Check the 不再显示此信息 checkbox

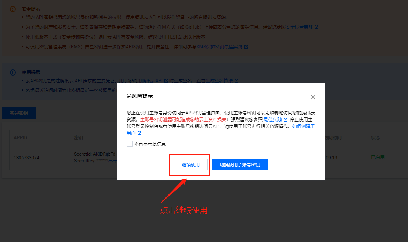click(x=129, y=144)
